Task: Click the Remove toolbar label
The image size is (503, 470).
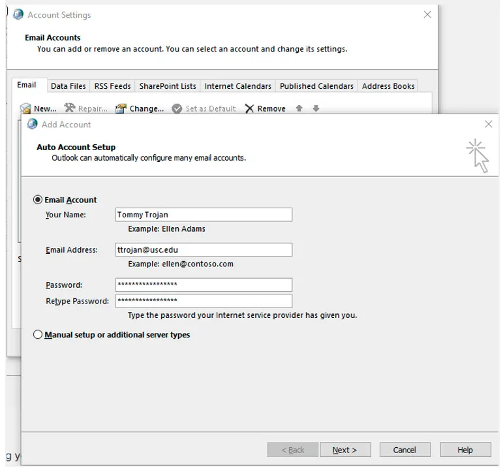Action: tap(271, 109)
